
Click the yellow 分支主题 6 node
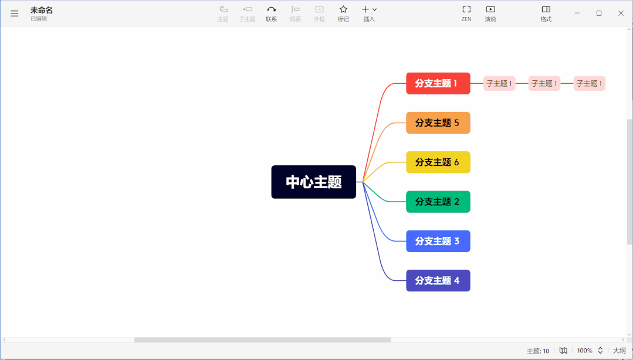pyautogui.click(x=438, y=162)
